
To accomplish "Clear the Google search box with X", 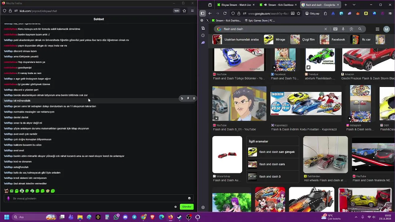I will [x=326, y=29].
